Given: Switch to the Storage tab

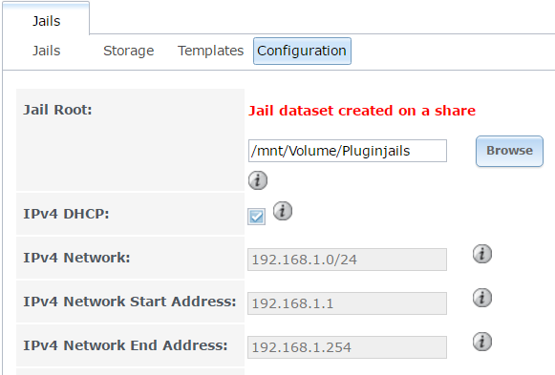Looking at the screenshot, I should click(129, 51).
